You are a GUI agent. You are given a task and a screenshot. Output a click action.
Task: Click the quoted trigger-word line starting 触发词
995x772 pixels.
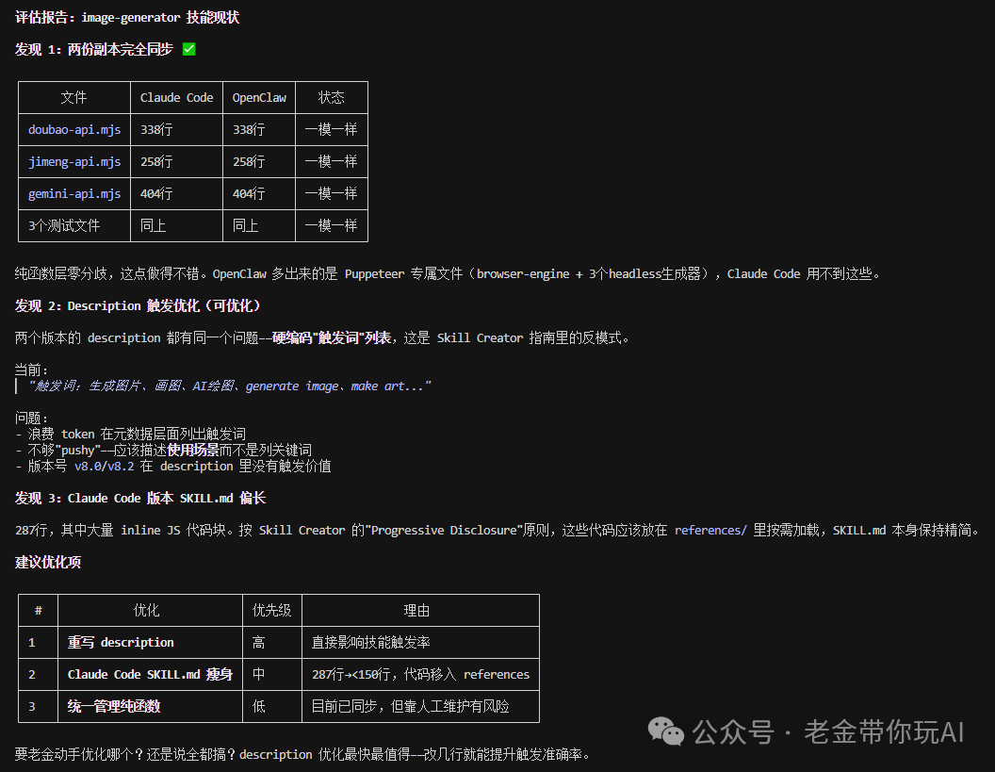(230, 386)
